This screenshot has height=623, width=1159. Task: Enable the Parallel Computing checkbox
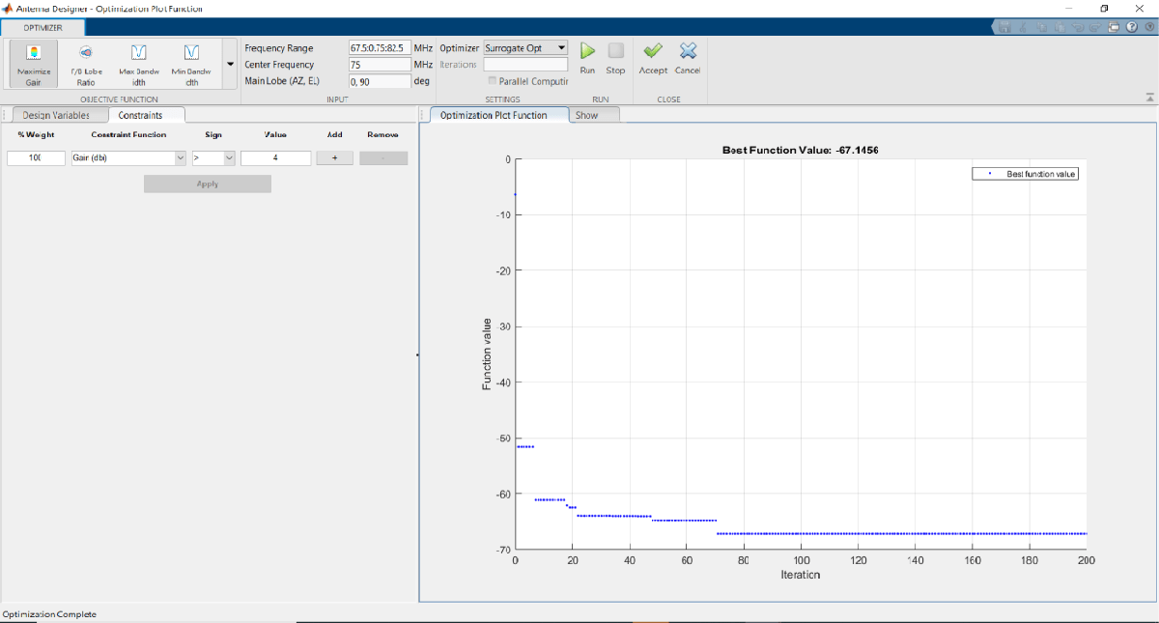[493, 81]
